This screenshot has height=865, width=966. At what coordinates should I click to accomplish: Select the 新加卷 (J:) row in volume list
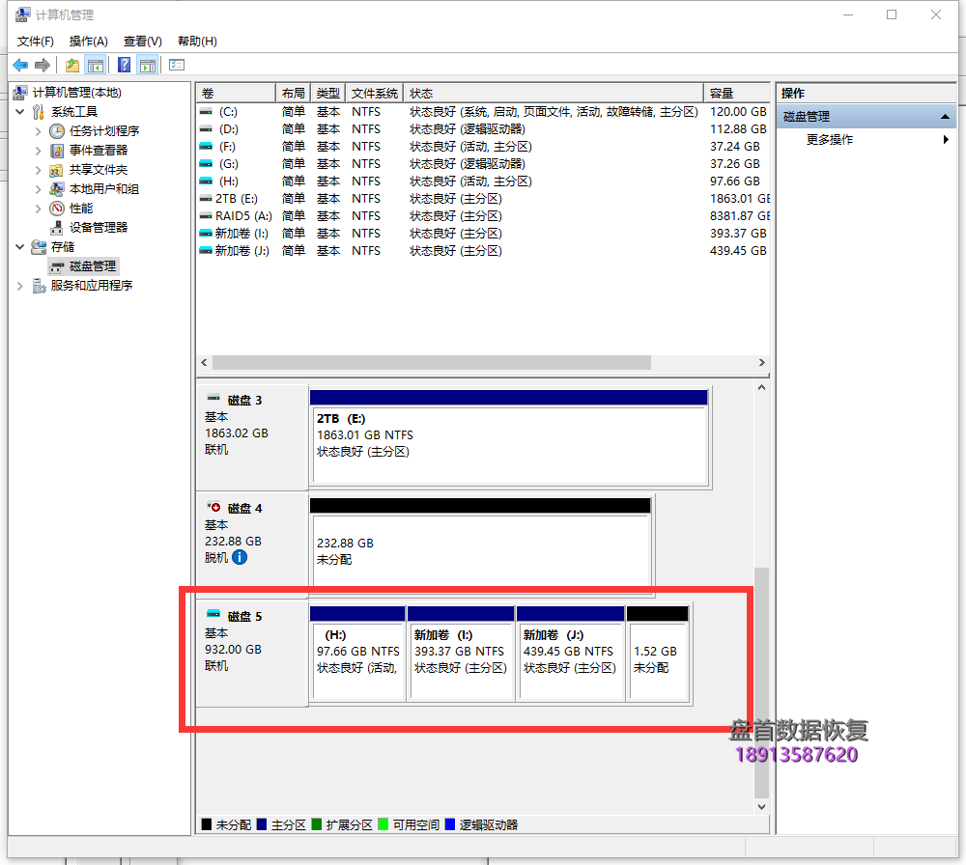pyautogui.click(x=483, y=251)
